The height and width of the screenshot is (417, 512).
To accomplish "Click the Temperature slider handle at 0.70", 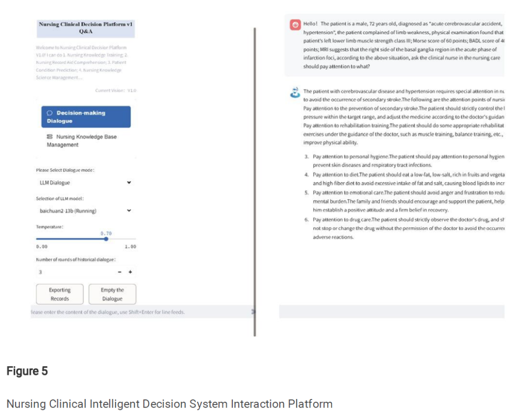I will [x=106, y=239].
